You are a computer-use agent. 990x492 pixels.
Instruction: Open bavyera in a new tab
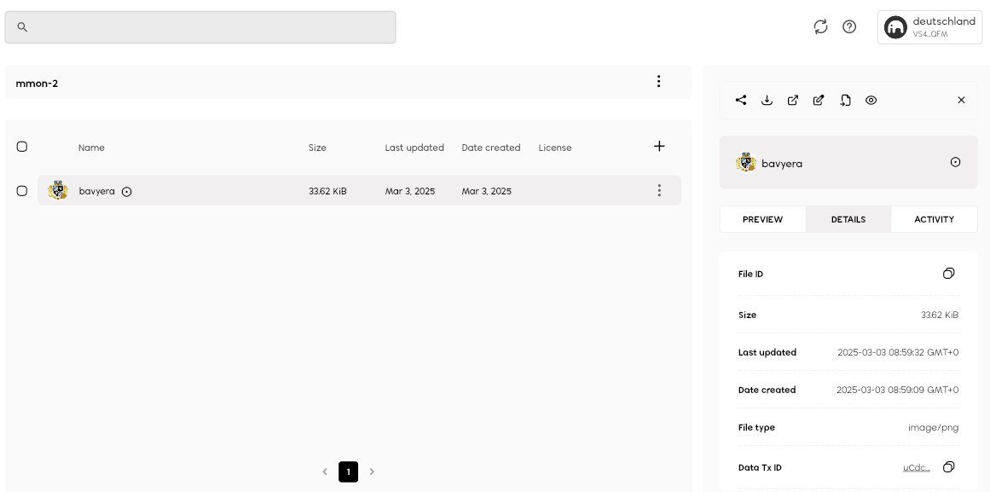pyautogui.click(x=792, y=100)
